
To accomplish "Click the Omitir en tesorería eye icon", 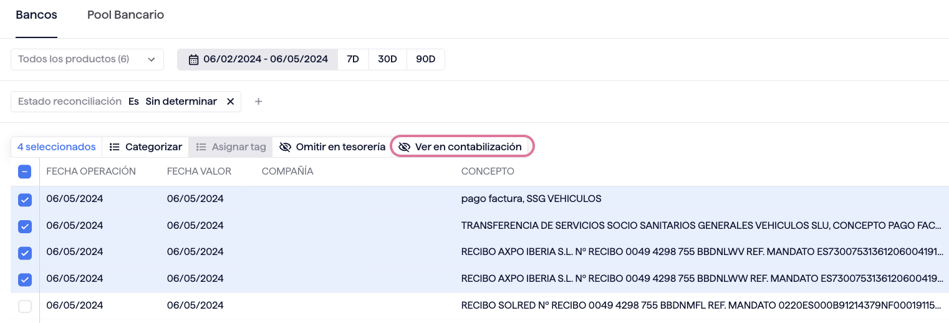I will click(x=286, y=147).
